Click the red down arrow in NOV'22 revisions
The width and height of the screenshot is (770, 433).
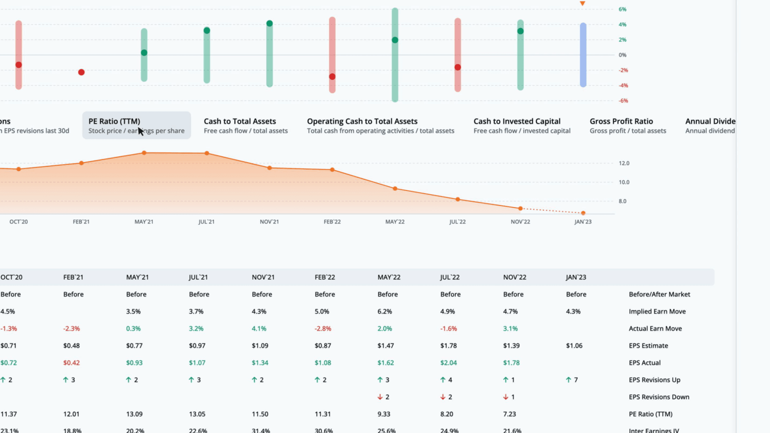pyautogui.click(x=506, y=397)
